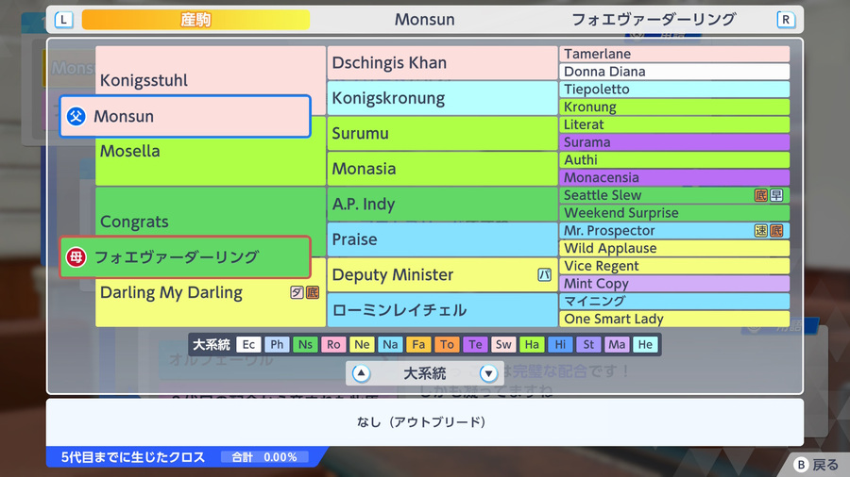Select the Monasia cell
Screen dimensions: 850x477
coord(442,169)
